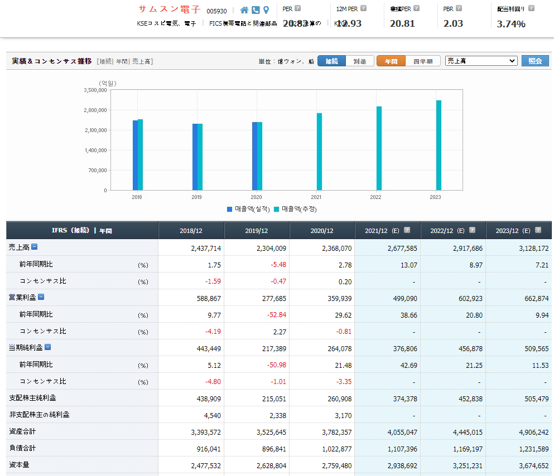554x476 pixels.
Task: Click help icon in 2021/12 (E) column header
Action: (x=407, y=230)
